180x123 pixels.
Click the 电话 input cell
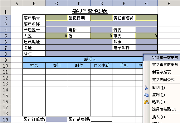101,30
